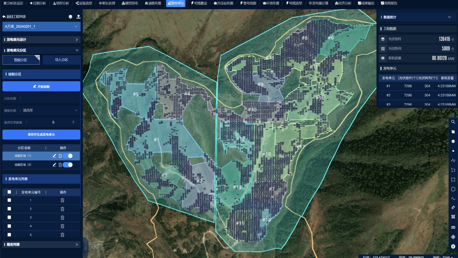
Task: Open the 成果输出 menu tab
Action: point(366,3)
